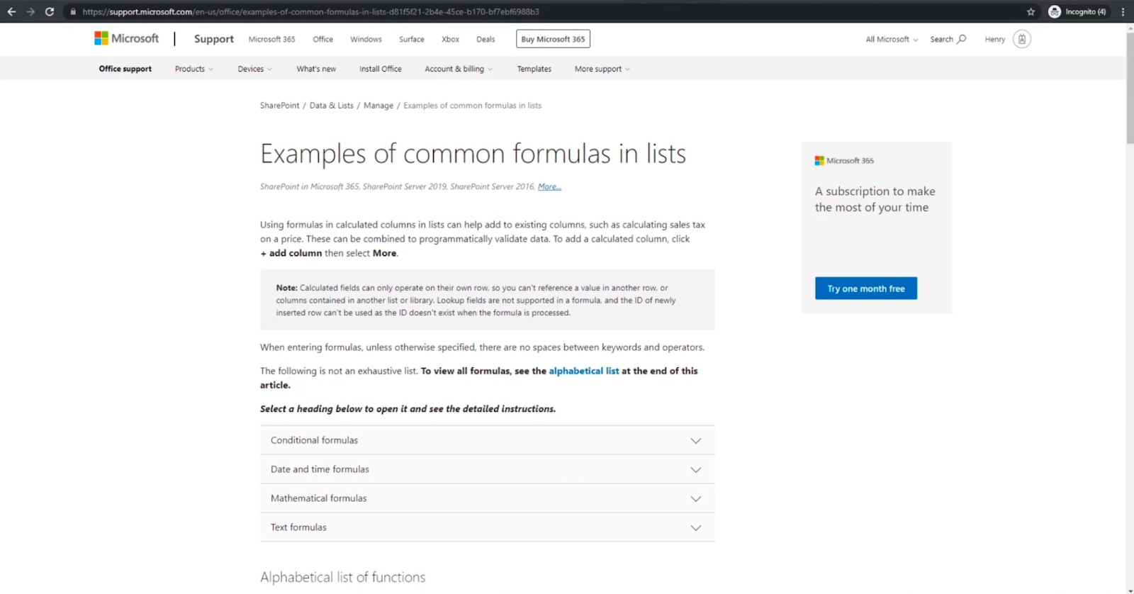
Task: Click the Microsoft logo
Action: click(127, 38)
